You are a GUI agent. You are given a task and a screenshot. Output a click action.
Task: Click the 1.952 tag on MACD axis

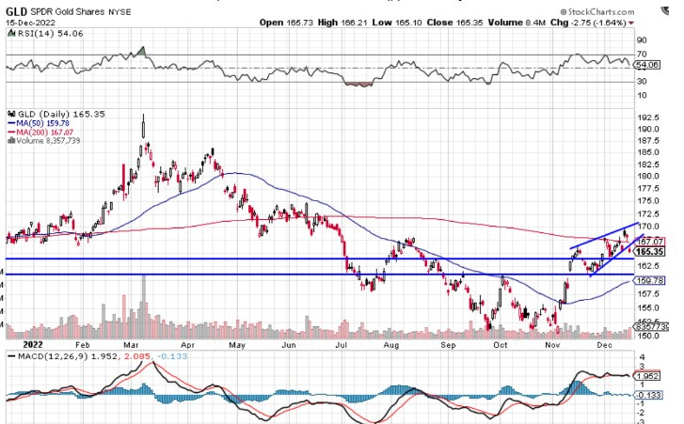tap(648, 376)
